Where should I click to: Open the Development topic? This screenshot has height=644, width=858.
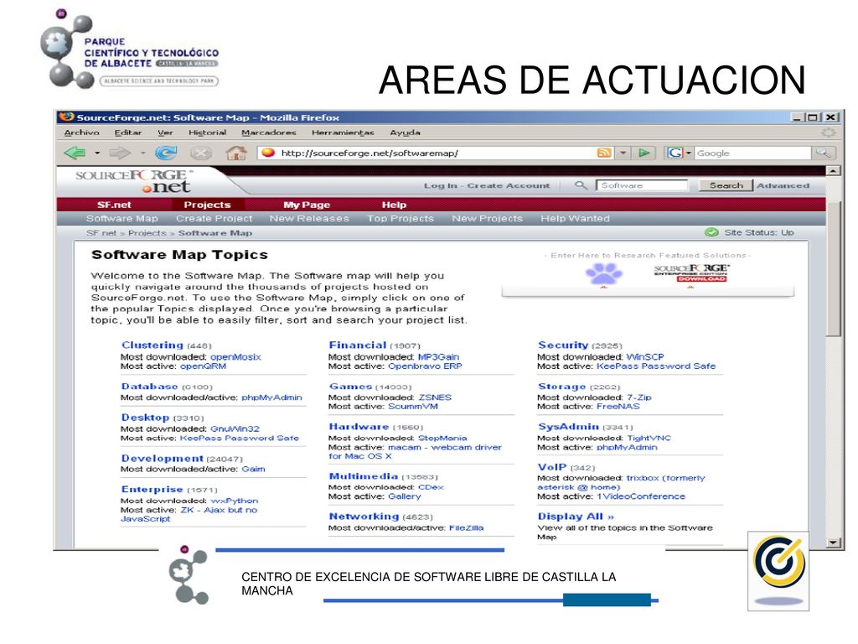(162, 459)
